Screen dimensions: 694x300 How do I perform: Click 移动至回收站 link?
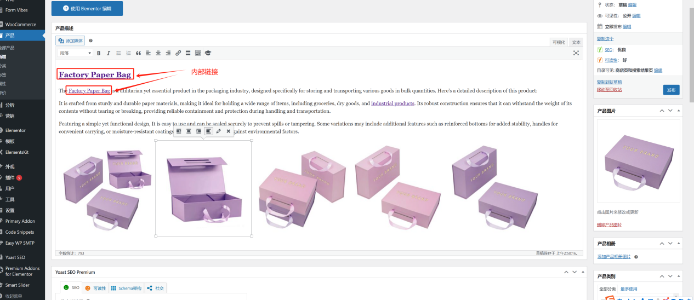coord(609,90)
